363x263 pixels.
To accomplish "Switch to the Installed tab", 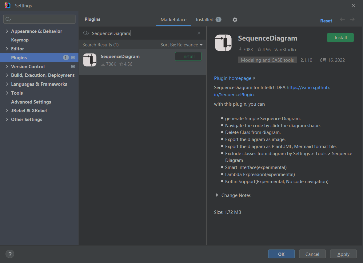I will point(209,20).
